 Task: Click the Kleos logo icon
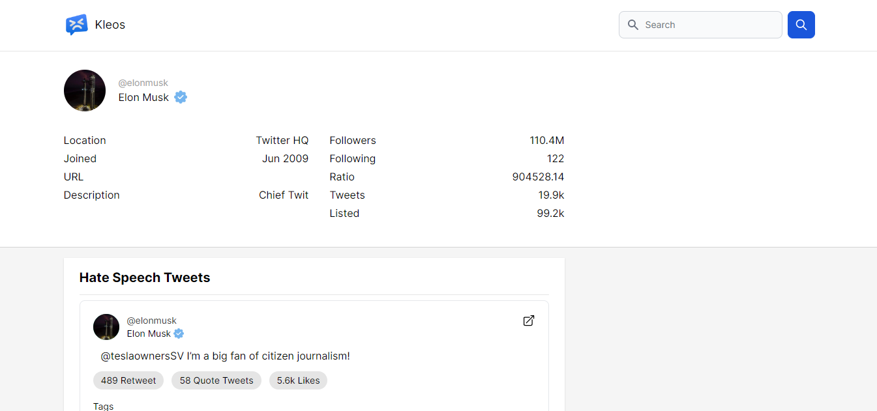point(76,25)
